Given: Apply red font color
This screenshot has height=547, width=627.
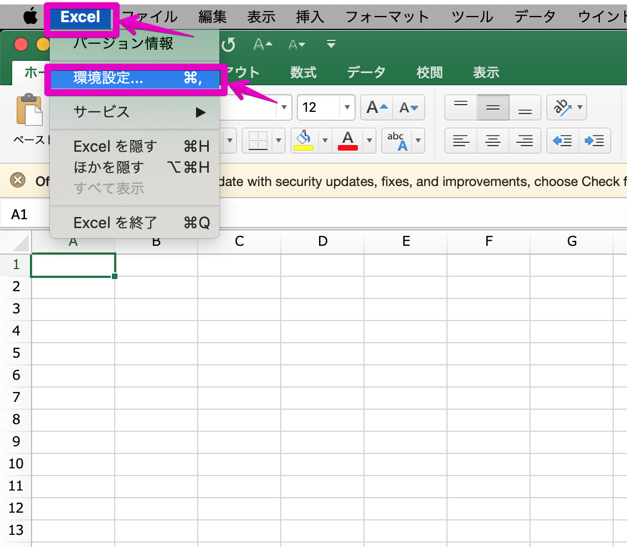Looking at the screenshot, I should pos(347,140).
